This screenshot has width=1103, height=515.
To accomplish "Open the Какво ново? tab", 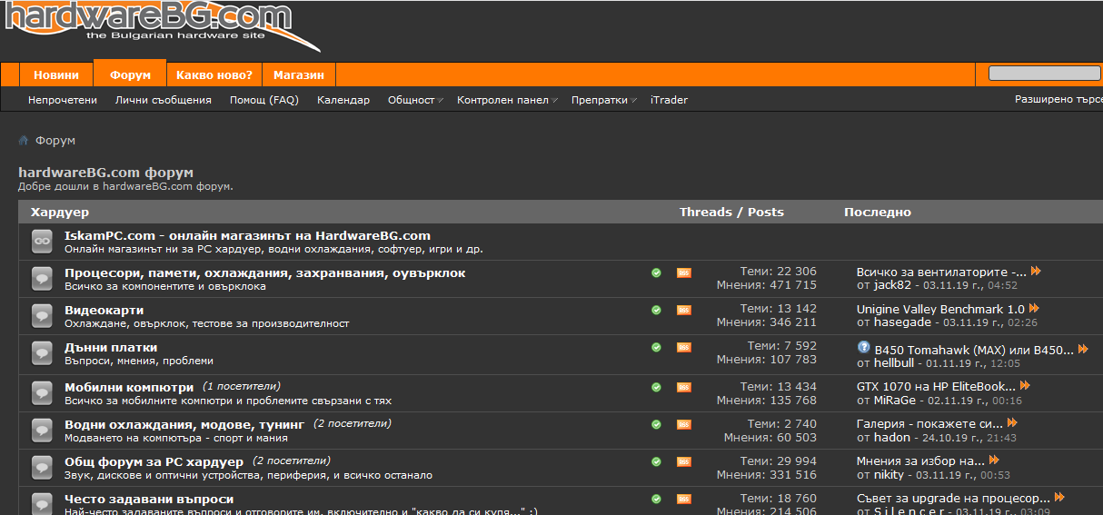I will coord(215,75).
